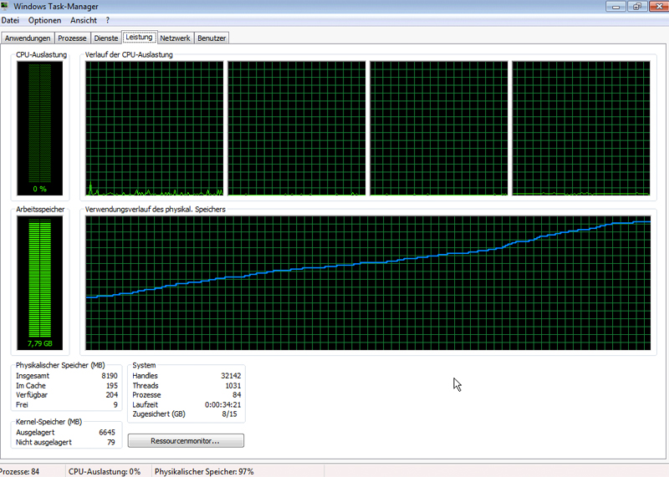Open the ? help menu
The width and height of the screenshot is (669, 477).
(x=108, y=20)
